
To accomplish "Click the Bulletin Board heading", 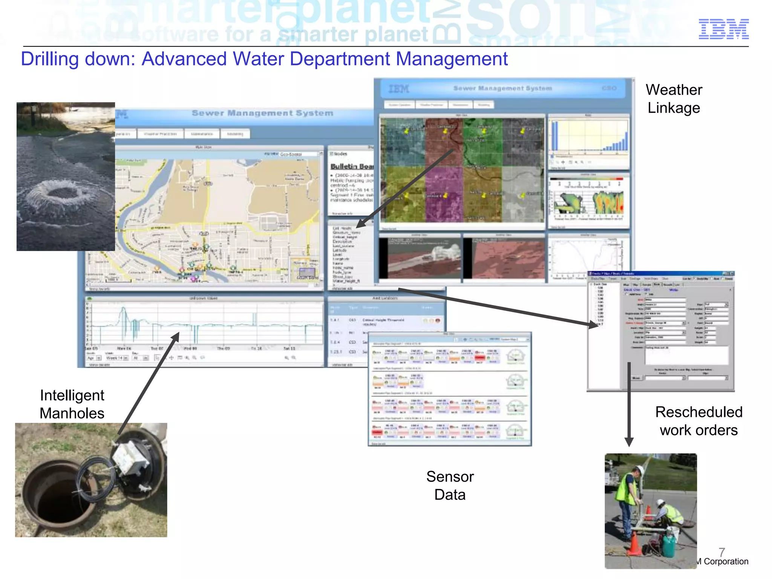I will tap(352, 166).
